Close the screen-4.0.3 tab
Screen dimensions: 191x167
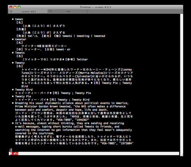pyautogui.click(x=11, y=11)
